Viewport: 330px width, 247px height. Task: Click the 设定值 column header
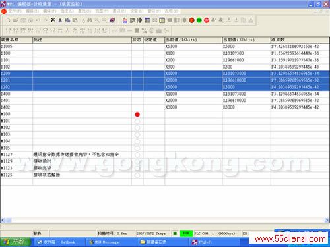[x=154, y=40]
